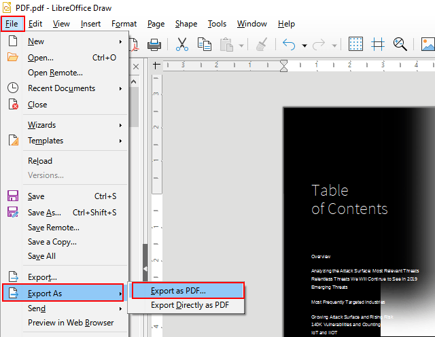Click the "Overview" line in document
This screenshot has width=435, height=337.
(x=321, y=256)
